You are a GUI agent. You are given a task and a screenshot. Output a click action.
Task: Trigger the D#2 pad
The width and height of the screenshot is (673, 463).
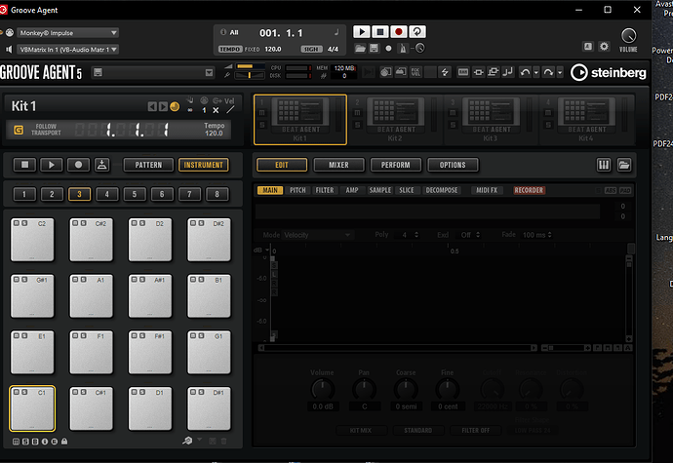pyautogui.click(x=209, y=240)
